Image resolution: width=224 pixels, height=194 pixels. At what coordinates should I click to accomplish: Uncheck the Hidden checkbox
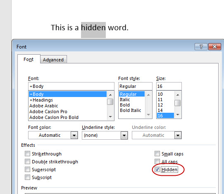point(157,170)
